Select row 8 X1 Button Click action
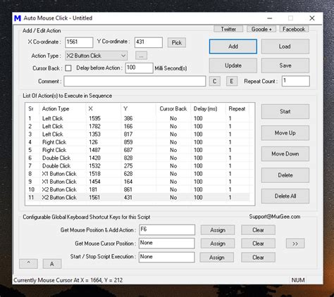The image size is (334, 297). pyautogui.click(x=137, y=174)
